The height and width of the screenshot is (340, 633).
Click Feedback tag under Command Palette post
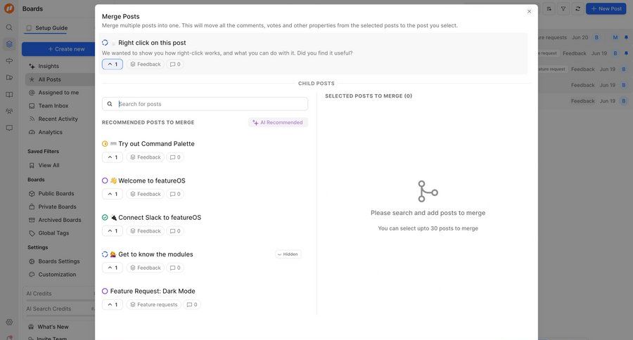[146, 157]
